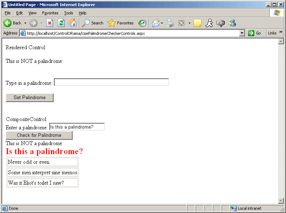Screen dimensions: 286x213
Task: Click 'This is NOT a palindrome:' text with the colon
Action: click(34, 61)
